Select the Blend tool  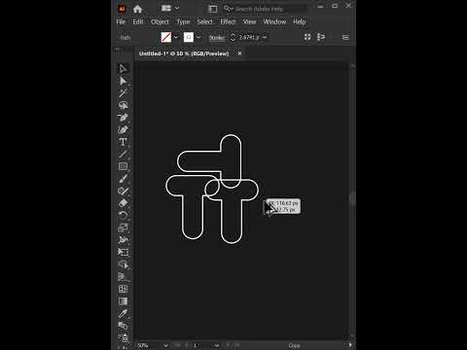pyautogui.click(x=123, y=326)
